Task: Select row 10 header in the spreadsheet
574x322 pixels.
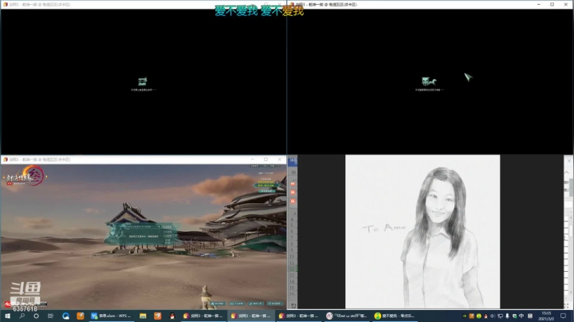Action: coord(292,257)
